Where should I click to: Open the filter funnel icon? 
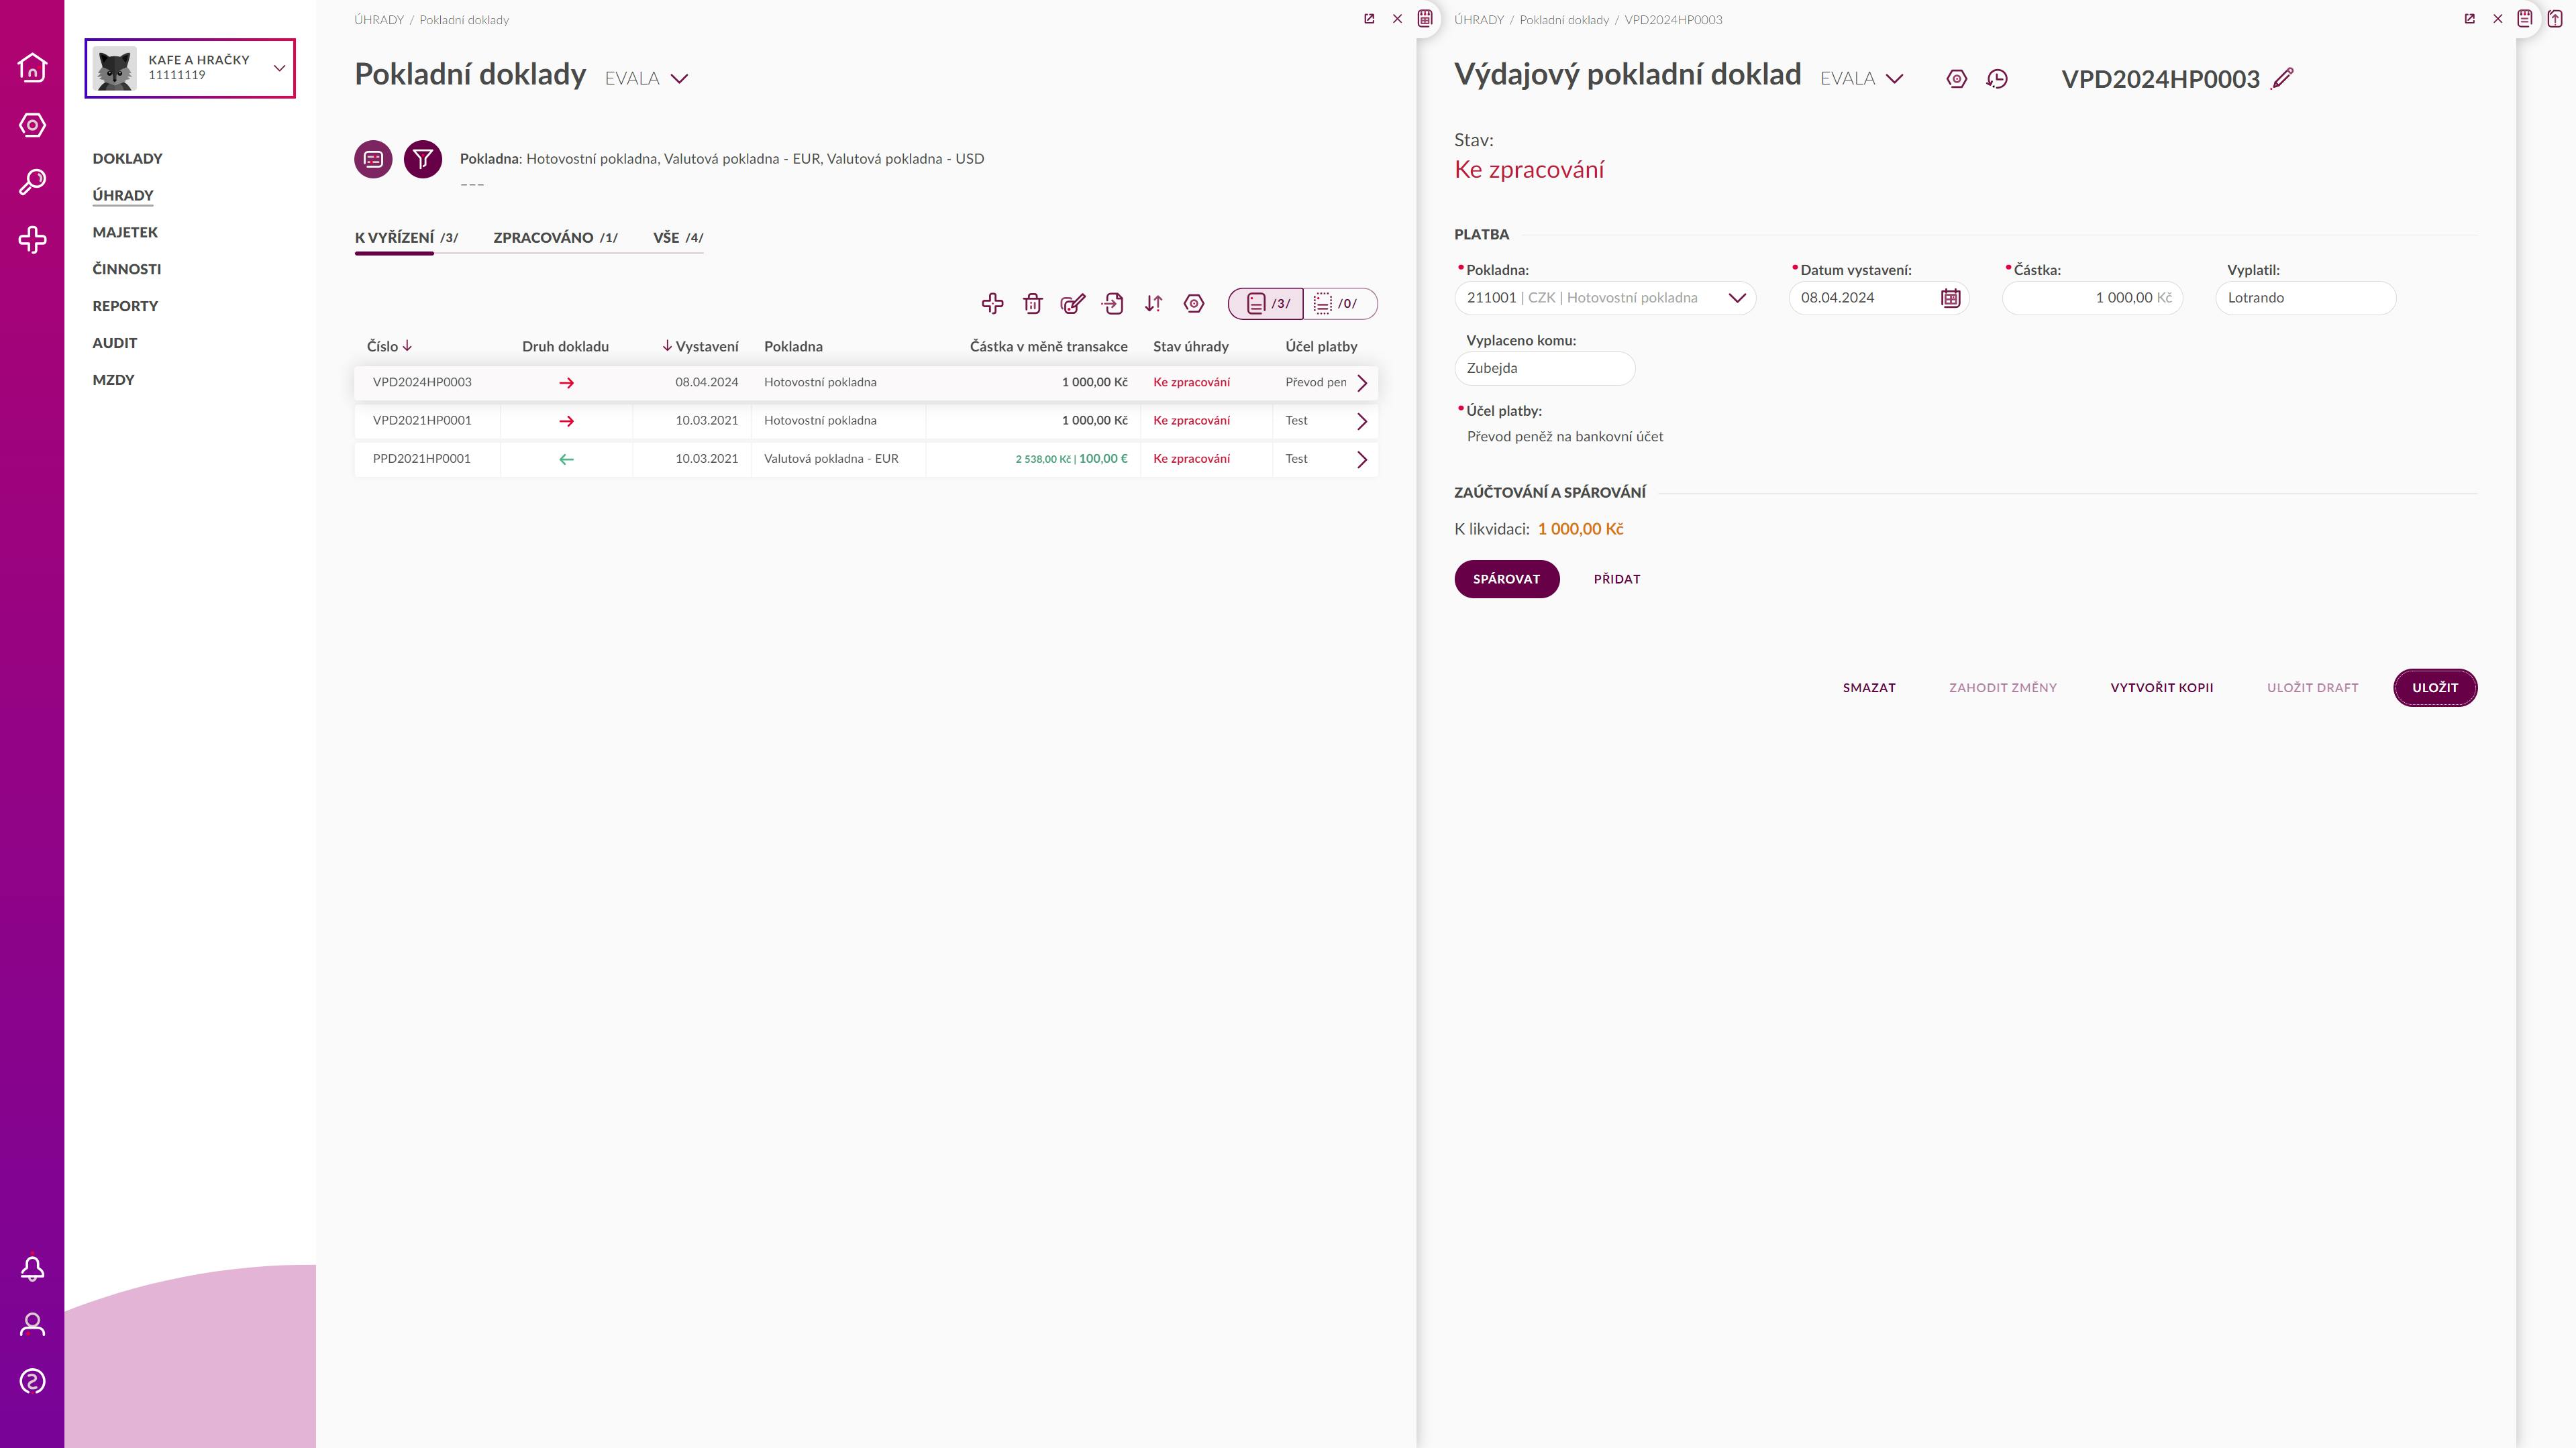pos(423,159)
